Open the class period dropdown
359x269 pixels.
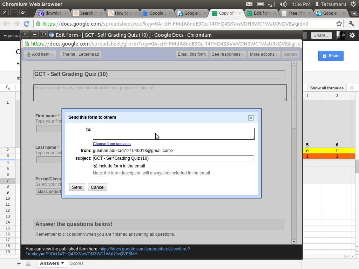49,192
